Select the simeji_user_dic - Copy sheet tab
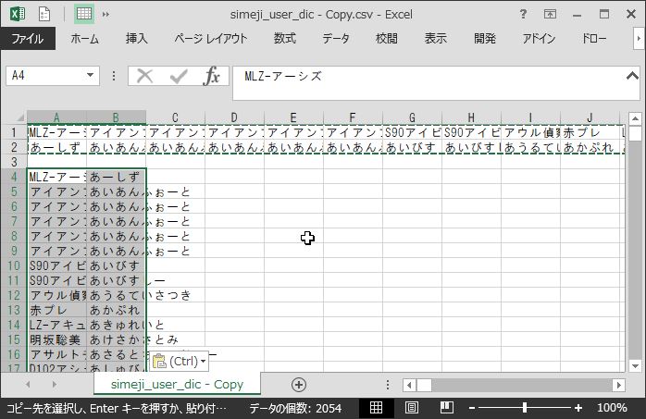The height and width of the screenshot is (419, 646). coord(177,384)
